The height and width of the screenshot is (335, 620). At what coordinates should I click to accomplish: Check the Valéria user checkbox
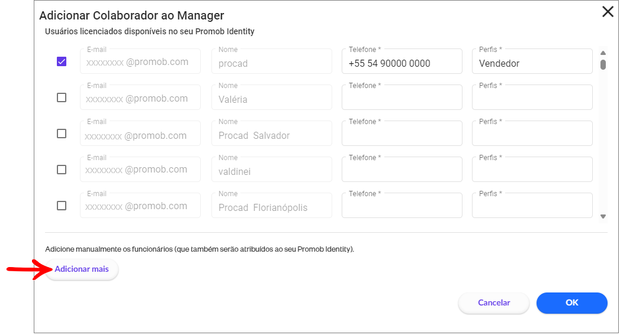coord(62,97)
